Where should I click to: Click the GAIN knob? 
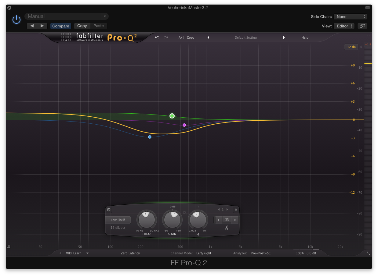[172, 219]
